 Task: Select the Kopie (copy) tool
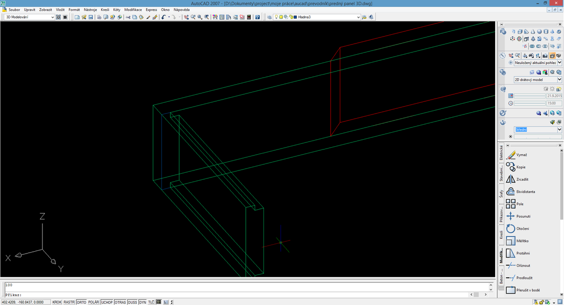point(516,167)
